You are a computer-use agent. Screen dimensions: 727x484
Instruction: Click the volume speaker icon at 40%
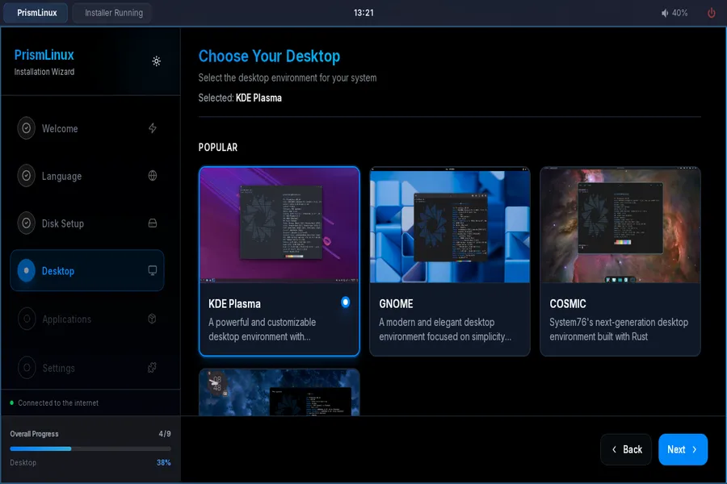pyautogui.click(x=665, y=13)
